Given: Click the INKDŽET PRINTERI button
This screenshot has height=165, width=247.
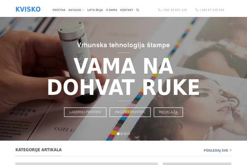Looking at the screenshot, I should coord(130,112).
